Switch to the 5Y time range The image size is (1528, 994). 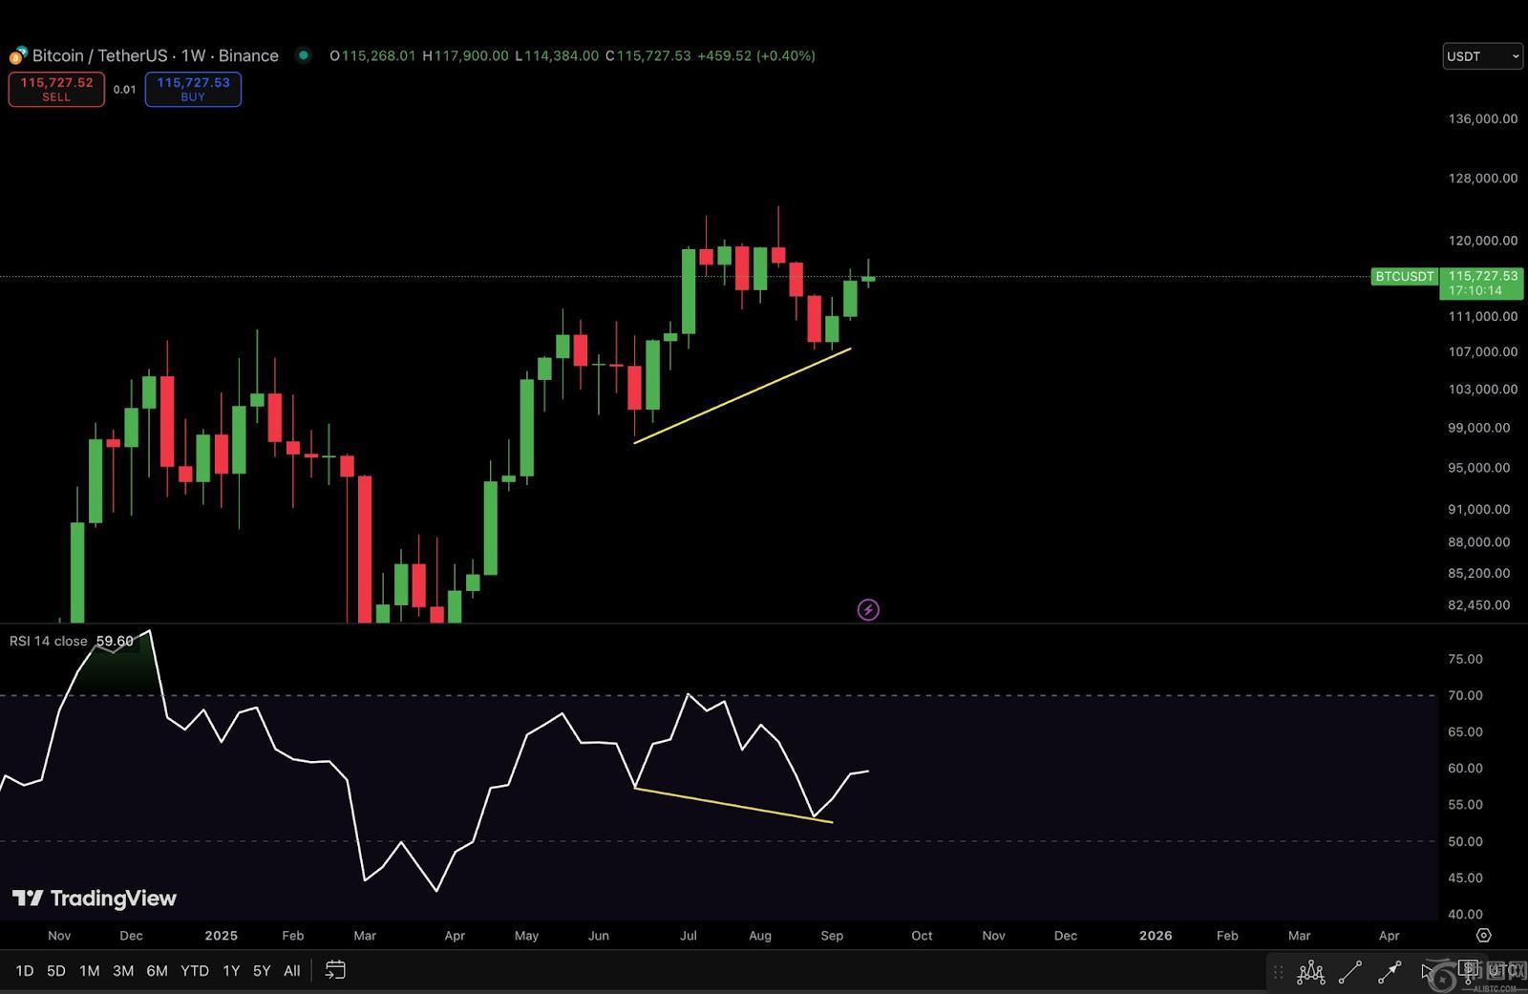[x=262, y=971]
